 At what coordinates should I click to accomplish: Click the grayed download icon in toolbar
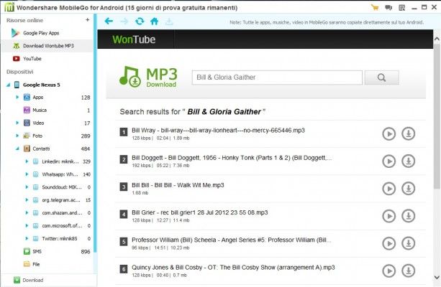coord(169,22)
